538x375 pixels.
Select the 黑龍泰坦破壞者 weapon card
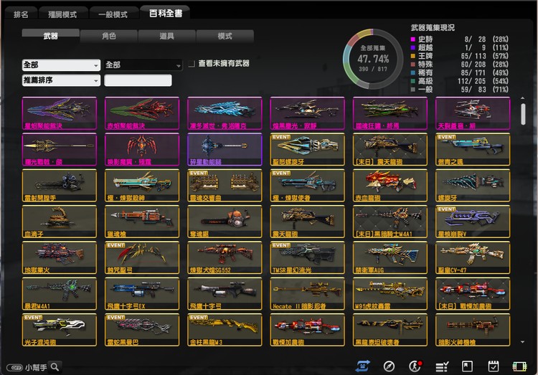pos(390,330)
